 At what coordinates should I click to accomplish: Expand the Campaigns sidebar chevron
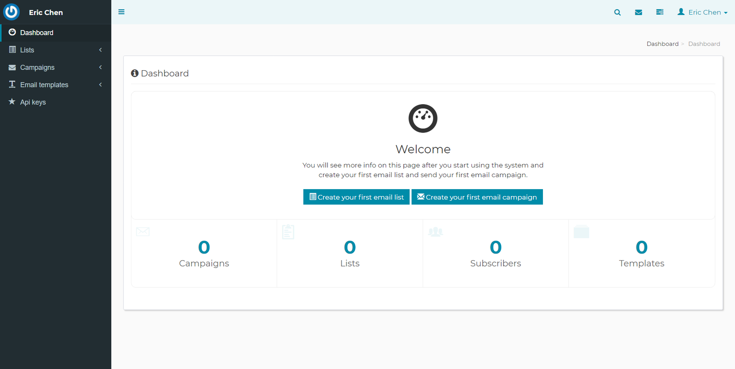point(100,67)
